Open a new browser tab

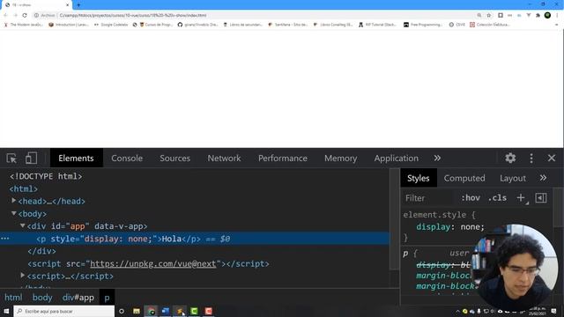[78, 5]
